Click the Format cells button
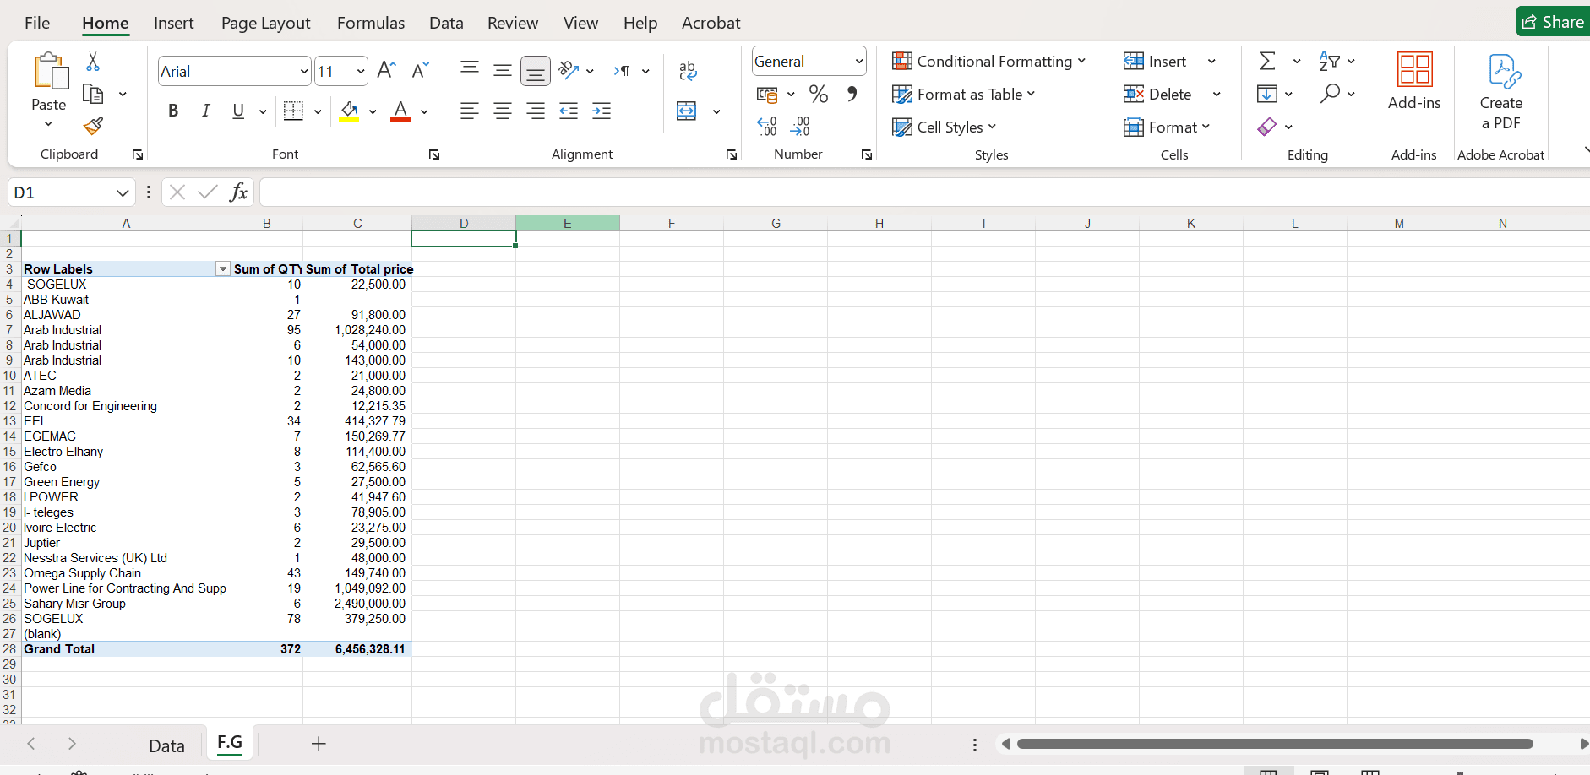Viewport: 1590px width, 775px height. [x=1167, y=127]
